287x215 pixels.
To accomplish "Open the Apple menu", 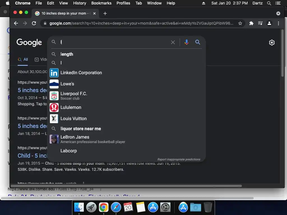I will click(8, 3).
